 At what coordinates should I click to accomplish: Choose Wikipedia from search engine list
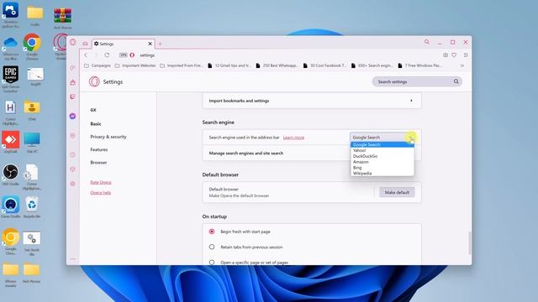pyautogui.click(x=382, y=174)
